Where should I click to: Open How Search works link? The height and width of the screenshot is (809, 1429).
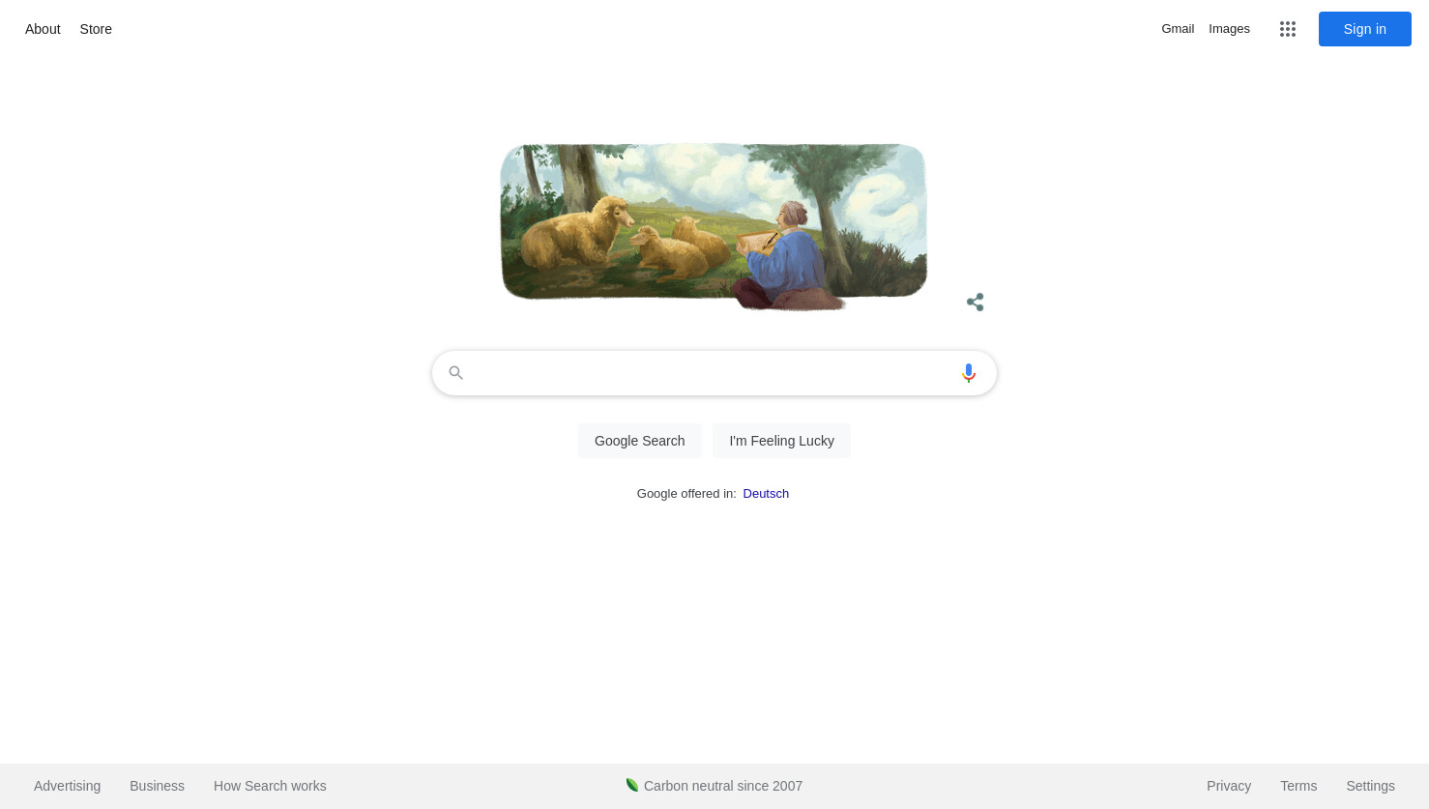pos(270,786)
